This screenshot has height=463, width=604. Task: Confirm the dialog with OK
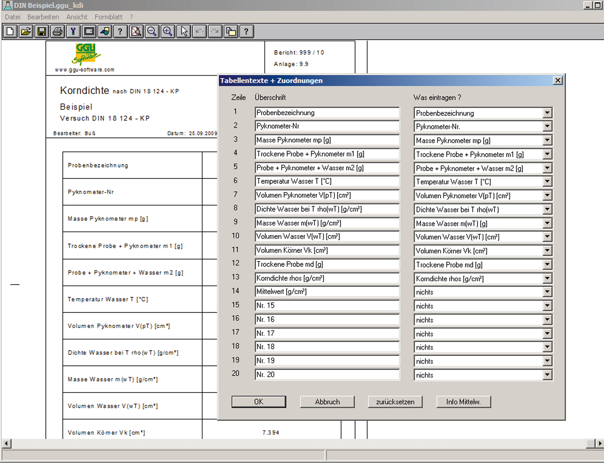(259, 402)
